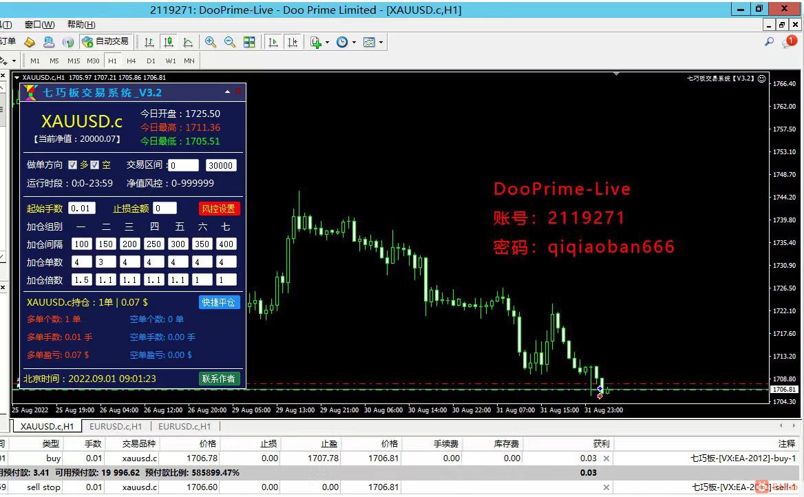Toggle the 空 short direction checkbox
Viewport: 804px width, 497px height.
pyautogui.click(x=95, y=165)
